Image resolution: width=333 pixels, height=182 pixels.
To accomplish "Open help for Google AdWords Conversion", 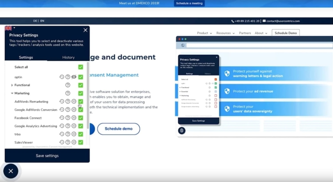I will 68,109.
